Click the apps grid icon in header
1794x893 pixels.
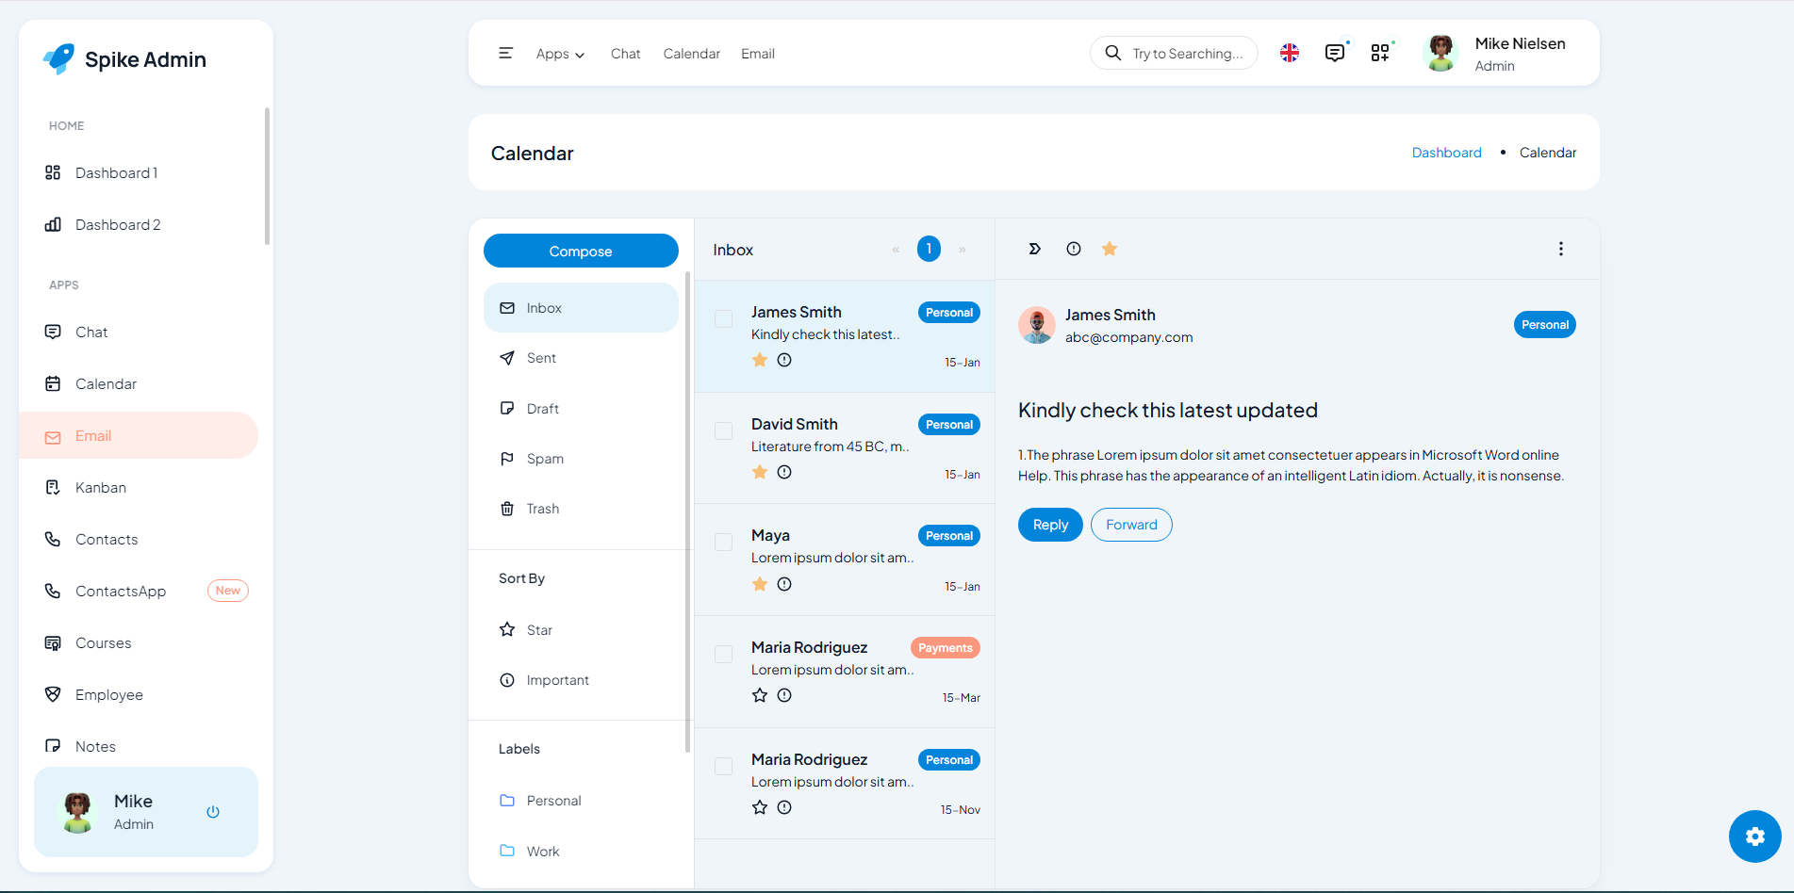pyautogui.click(x=1380, y=53)
